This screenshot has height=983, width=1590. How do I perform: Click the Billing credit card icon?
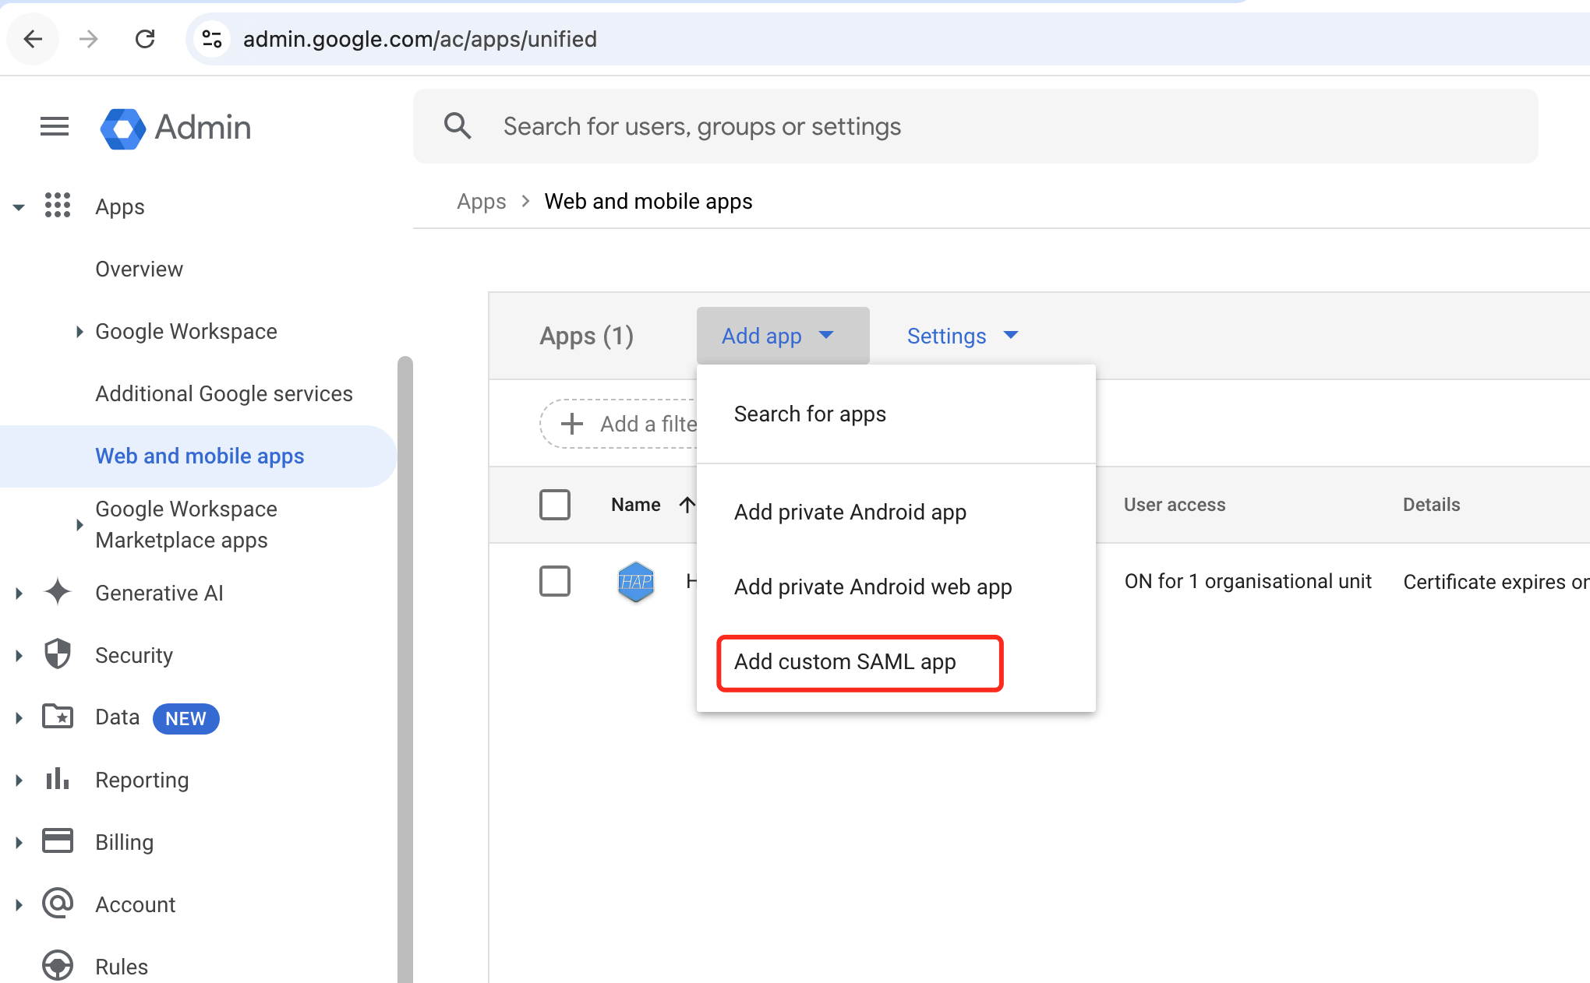point(58,841)
